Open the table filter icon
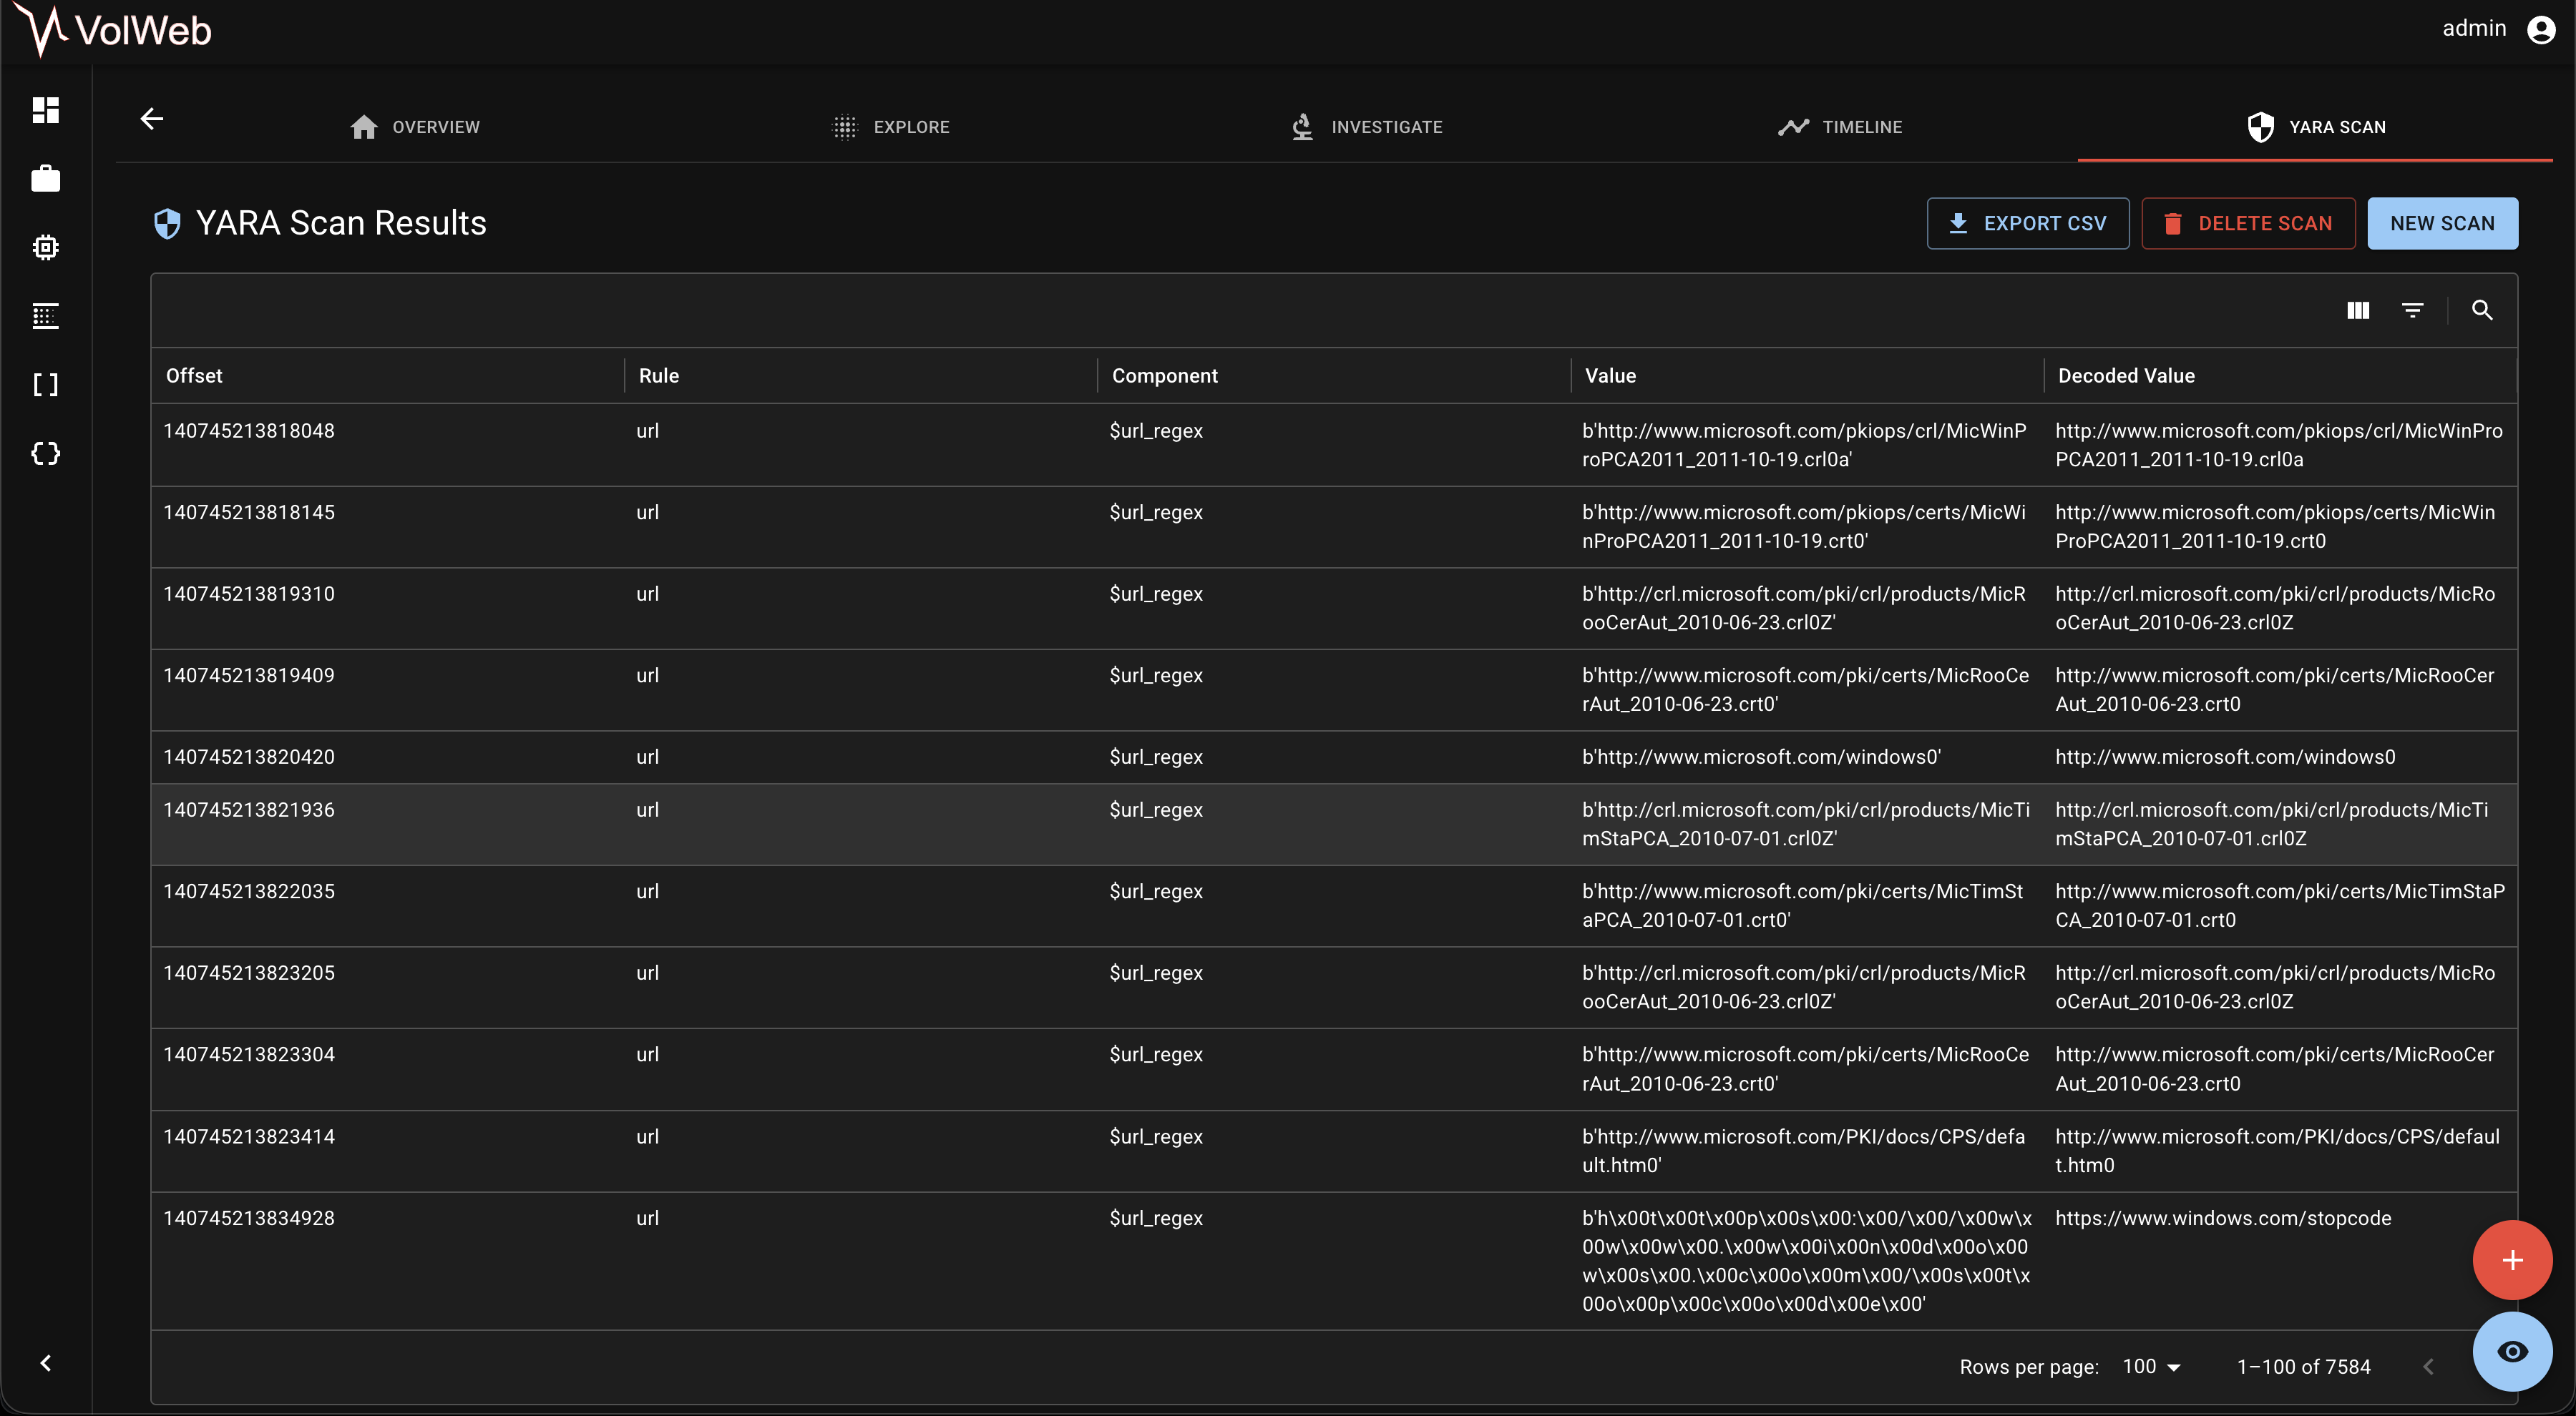Image resolution: width=2576 pixels, height=1416 pixels. click(2412, 311)
